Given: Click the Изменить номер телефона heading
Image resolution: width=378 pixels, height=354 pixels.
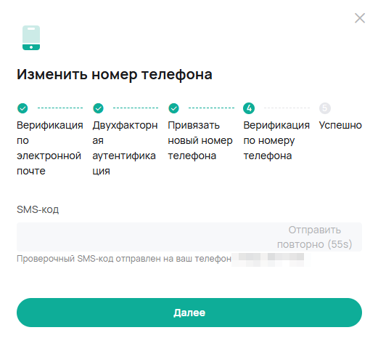Looking at the screenshot, I should pyautogui.click(x=115, y=74).
